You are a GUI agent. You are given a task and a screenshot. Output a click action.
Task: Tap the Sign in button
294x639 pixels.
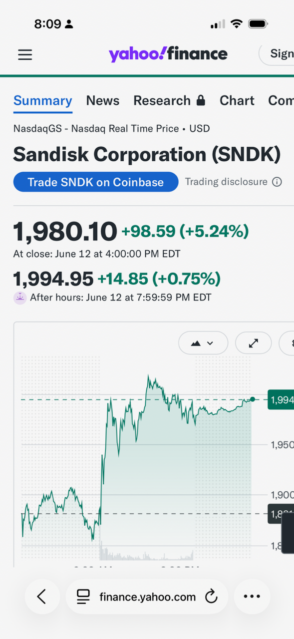277,54
